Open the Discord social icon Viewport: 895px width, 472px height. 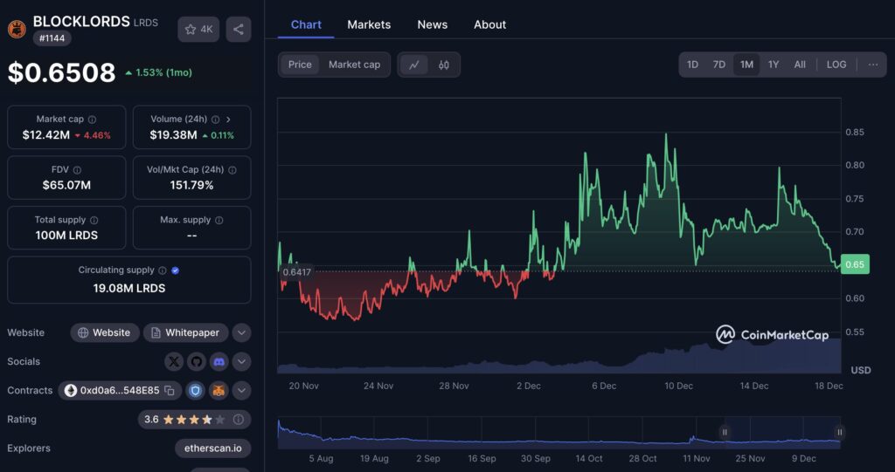point(219,361)
